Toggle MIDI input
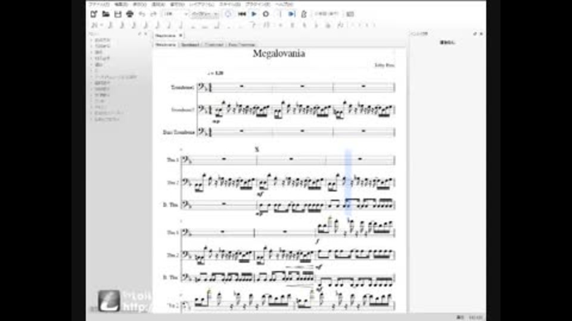Viewport: 572px width, 321px height. pyautogui.click(x=228, y=14)
